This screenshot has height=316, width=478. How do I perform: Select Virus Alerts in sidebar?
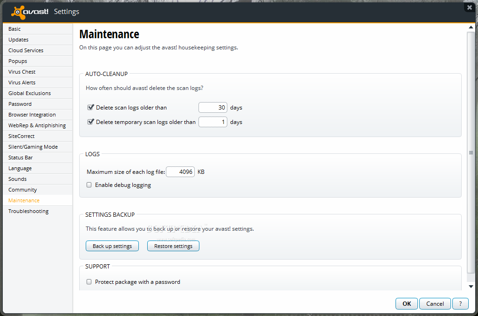coord(38,82)
